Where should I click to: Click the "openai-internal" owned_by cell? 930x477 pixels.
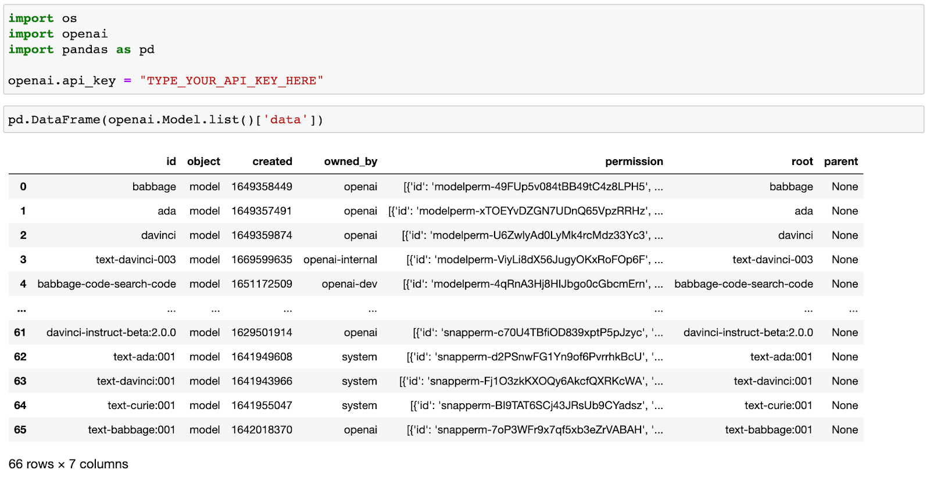(x=340, y=260)
